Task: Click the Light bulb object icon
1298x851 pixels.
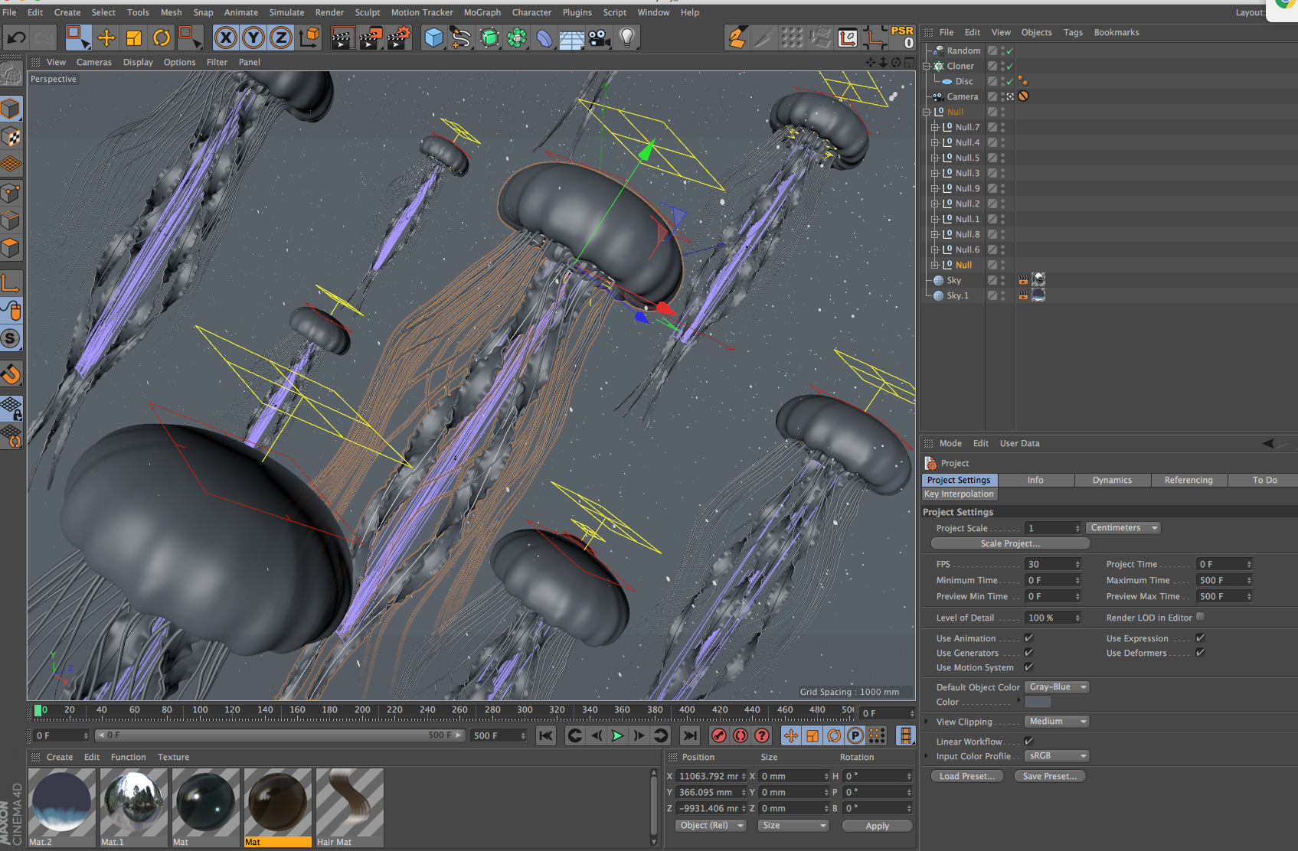Action: point(627,37)
